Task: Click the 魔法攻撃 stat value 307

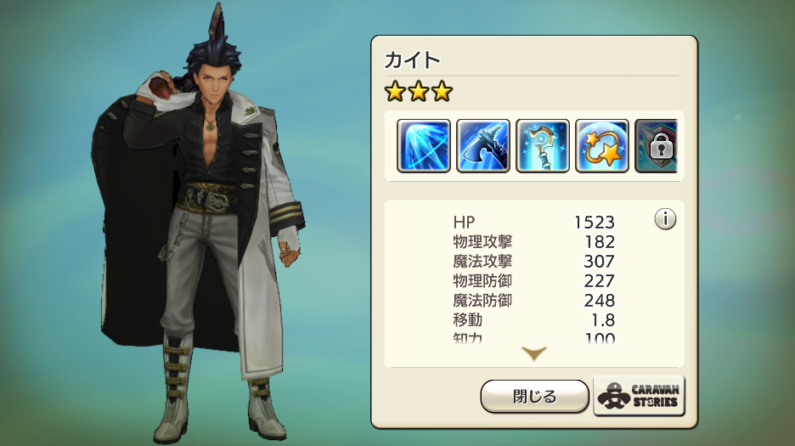Action: click(x=600, y=262)
